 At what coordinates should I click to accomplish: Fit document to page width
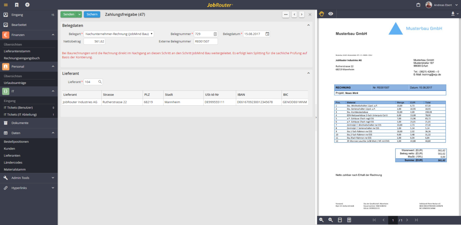click(340, 220)
